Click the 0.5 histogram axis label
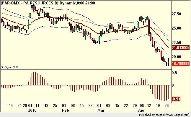 click(174, 73)
